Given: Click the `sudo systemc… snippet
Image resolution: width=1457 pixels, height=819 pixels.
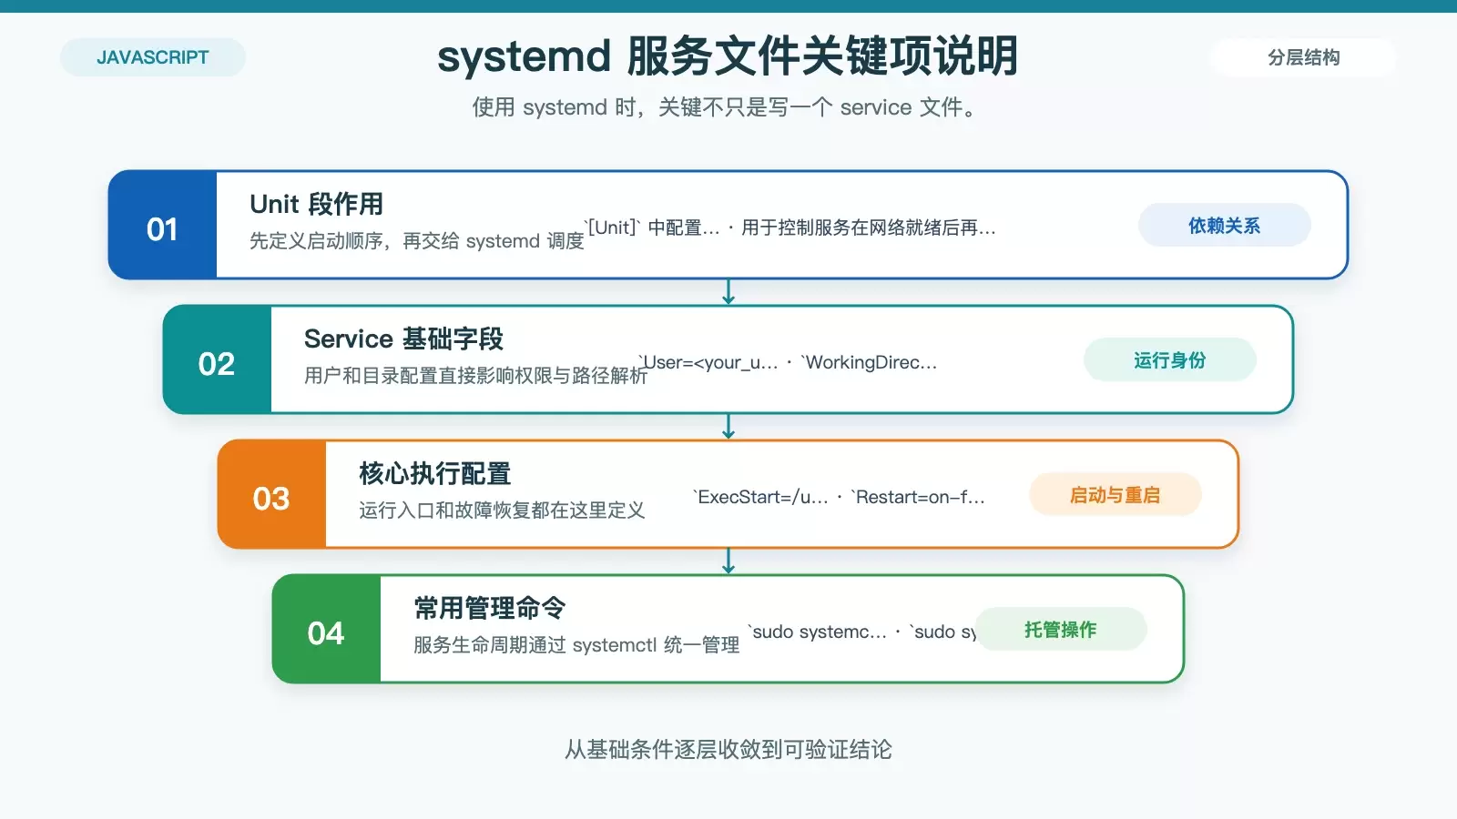Looking at the screenshot, I should pyautogui.click(x=817, y=632).
